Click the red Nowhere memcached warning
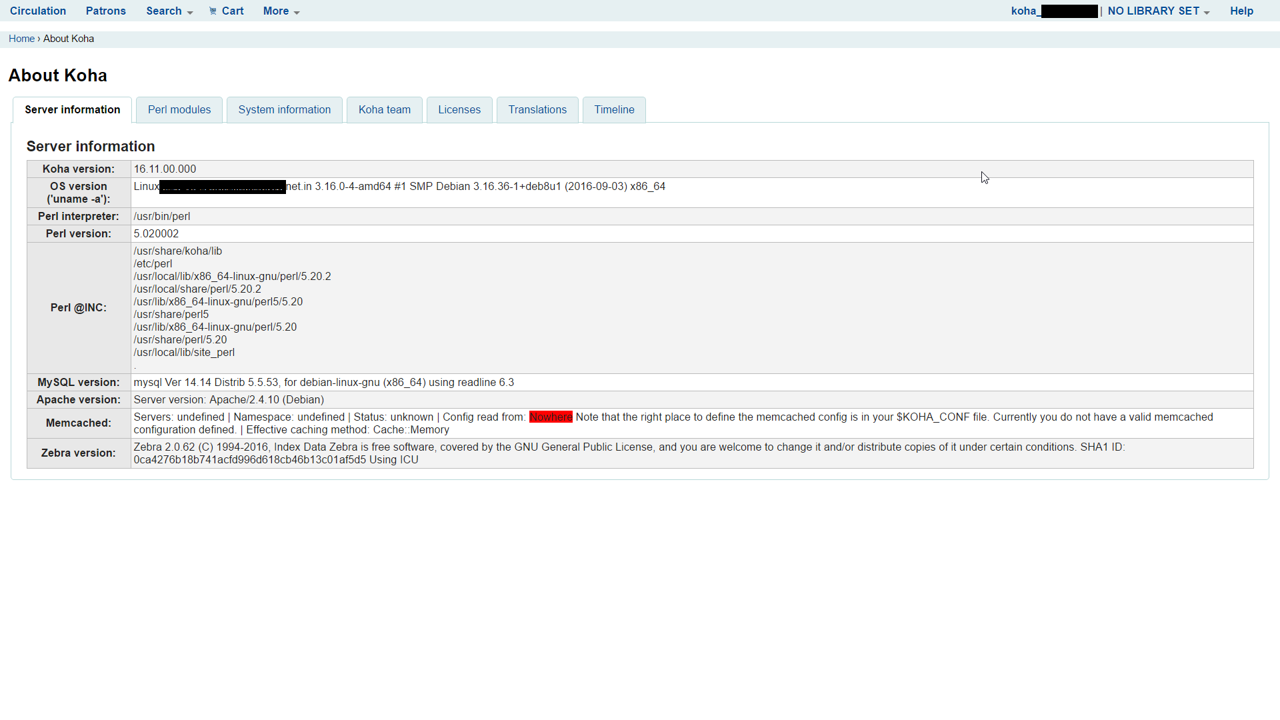Viewport: 1280px width, 720px height. click(x=551, y=417)
